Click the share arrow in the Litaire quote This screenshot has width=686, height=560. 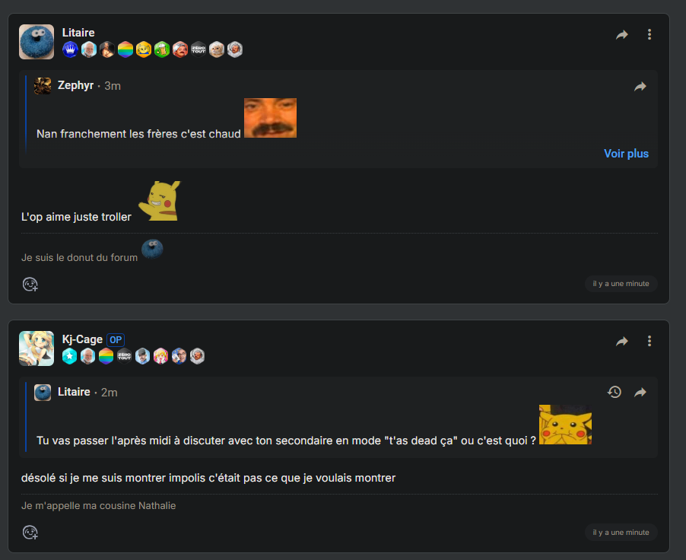(x=640, y=393)
